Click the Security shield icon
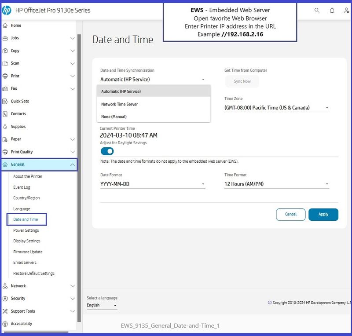 coord(5,299)
